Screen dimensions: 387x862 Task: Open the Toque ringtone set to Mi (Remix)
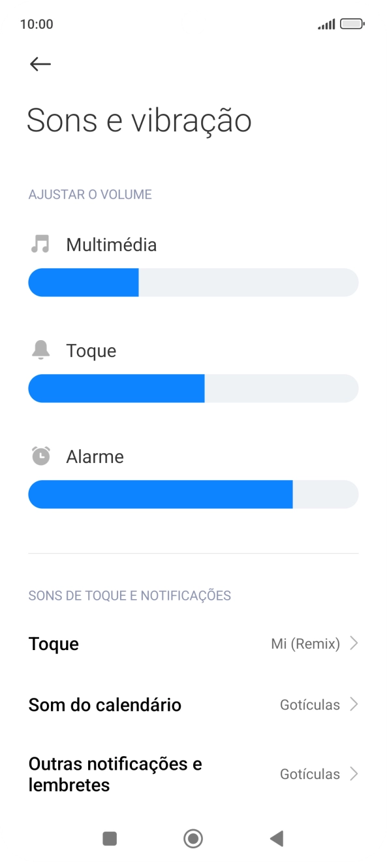193,643
